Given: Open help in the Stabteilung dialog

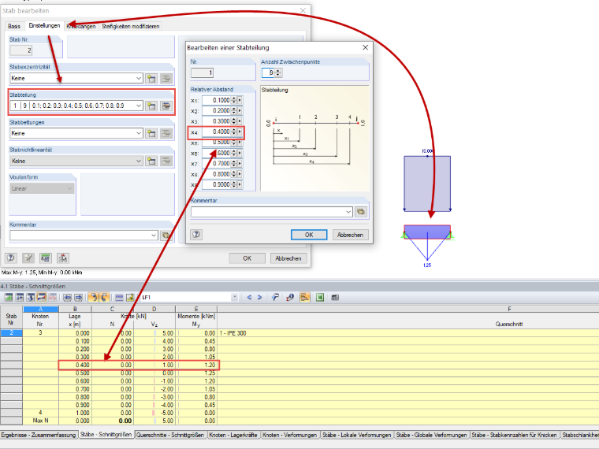Looking at the screenshot, I should coord(196,235).
